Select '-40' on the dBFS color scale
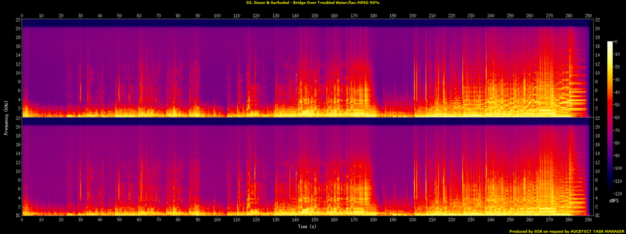The height and width of the screenshot is (234, 626). click(617, 93)
